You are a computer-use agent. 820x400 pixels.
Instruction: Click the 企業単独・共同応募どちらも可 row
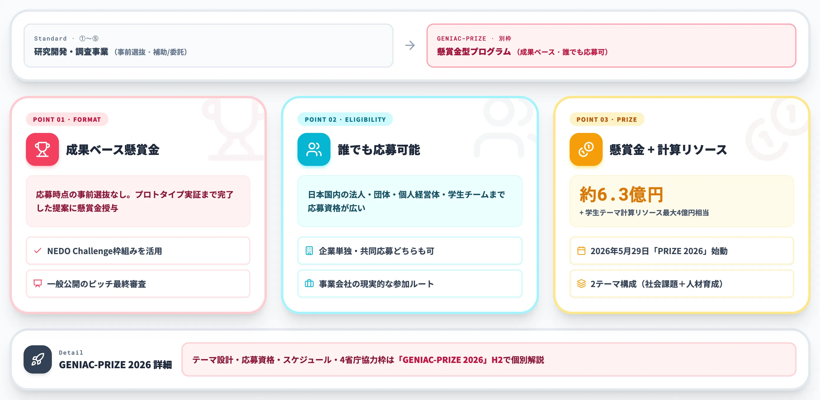click(x=410, y=251)
